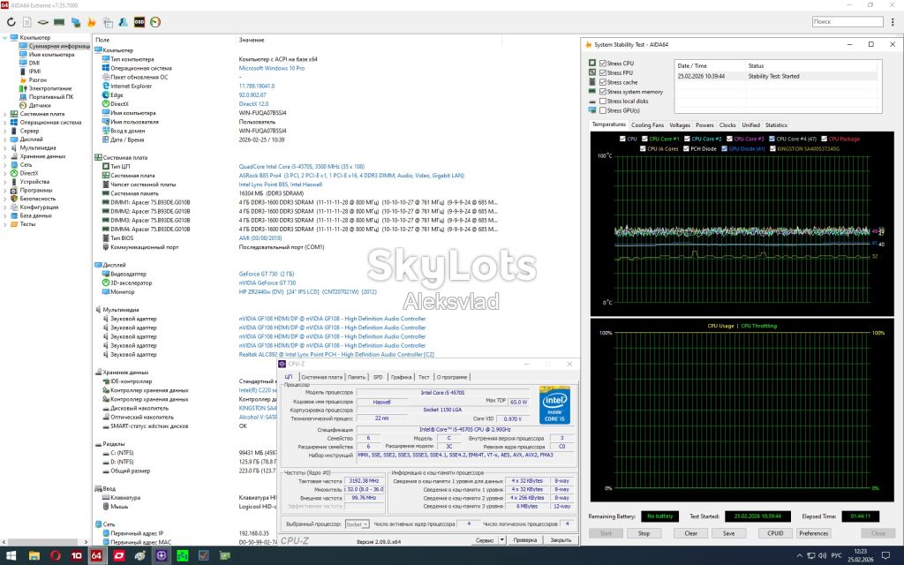904x565 pixels.
Task: Enable Stress local disks checkbox
Action: pyautogui.click(x=603, y=101)
